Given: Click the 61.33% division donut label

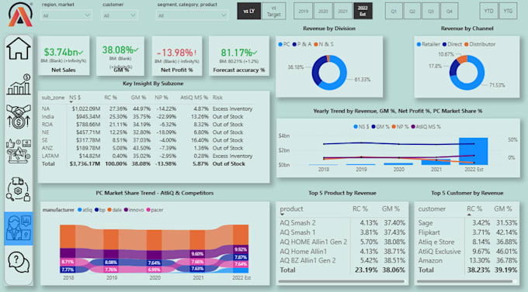Looking at the screenshot, I should pyautogui.click(x=363, y=80).
